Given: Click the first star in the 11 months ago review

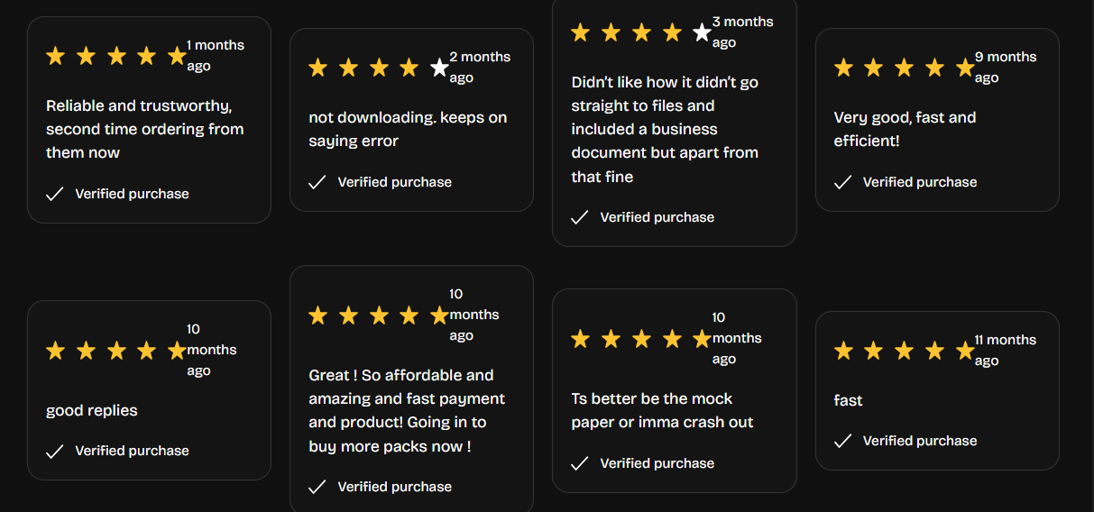Looking at the screenshot, I should pyautogui.click(x=843, y=351).
